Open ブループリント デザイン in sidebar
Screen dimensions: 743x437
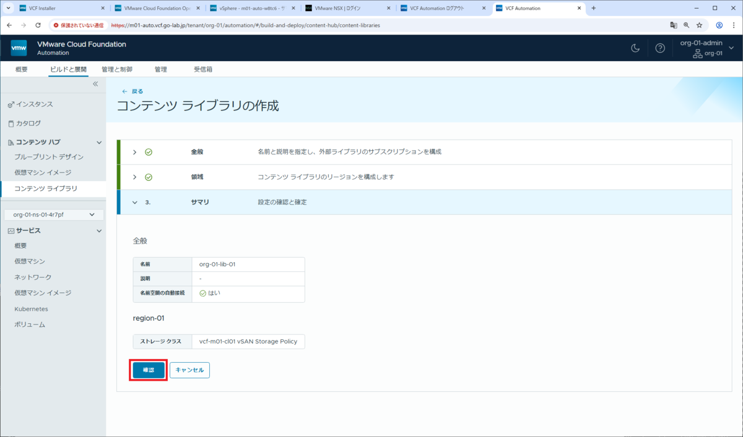(49, 157)
